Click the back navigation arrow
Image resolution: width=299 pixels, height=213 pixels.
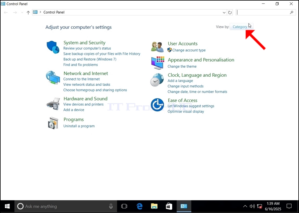(x=6, y=12)
